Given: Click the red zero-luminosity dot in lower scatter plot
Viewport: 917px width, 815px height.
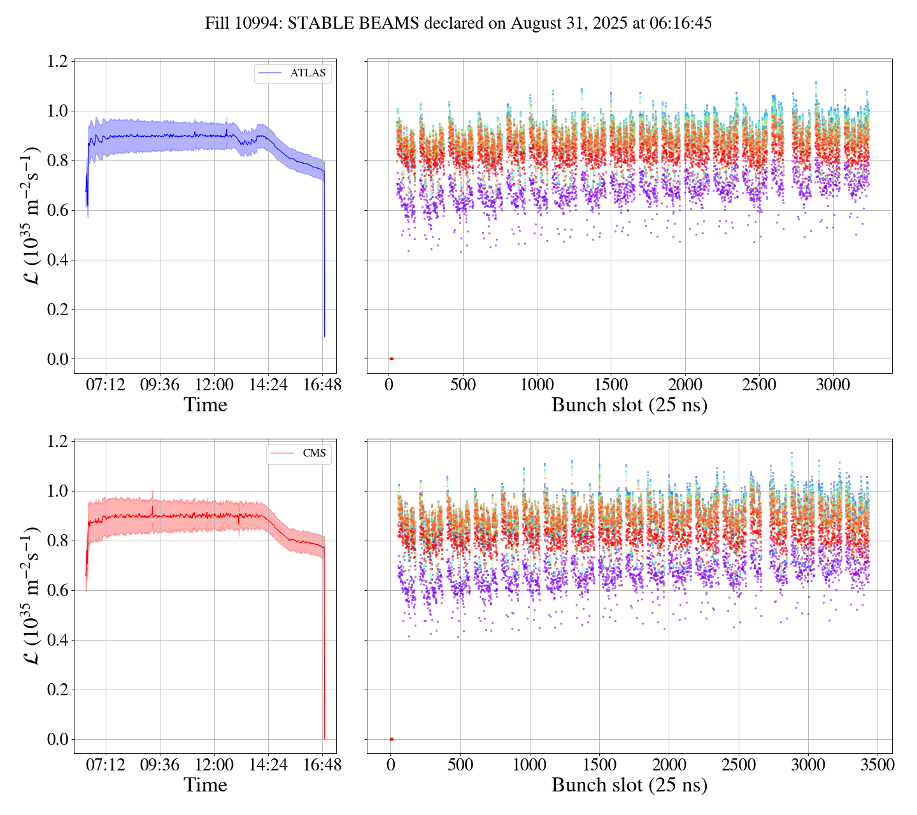Looking at the screenshot, I should 391,739.
